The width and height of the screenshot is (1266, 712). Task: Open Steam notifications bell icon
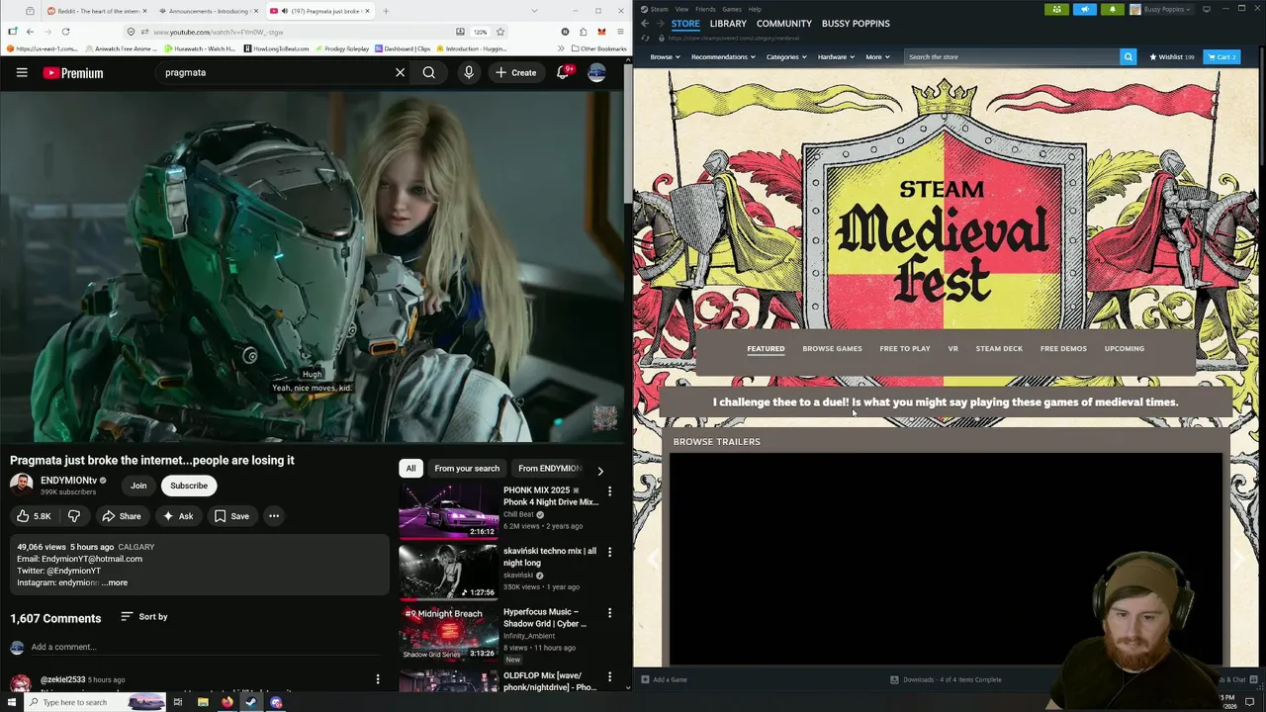(1112, 9)
